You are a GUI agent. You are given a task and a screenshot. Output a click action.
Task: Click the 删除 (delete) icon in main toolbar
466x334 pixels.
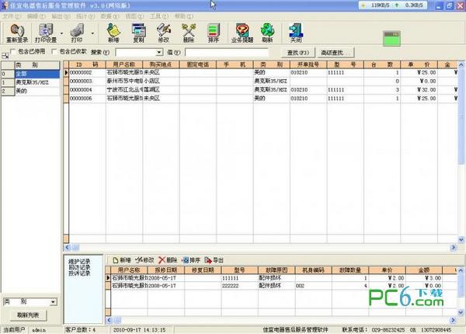[189, 33]
